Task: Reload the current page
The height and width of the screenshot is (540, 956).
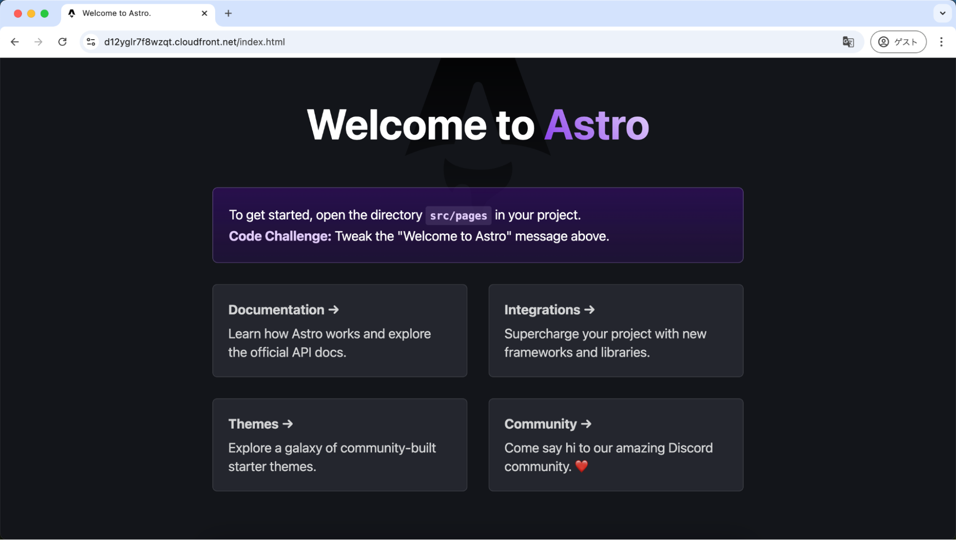Action: (x=62, y=42)
